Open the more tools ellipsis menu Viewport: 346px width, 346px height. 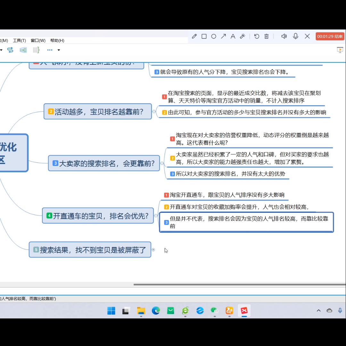(50, 50)
